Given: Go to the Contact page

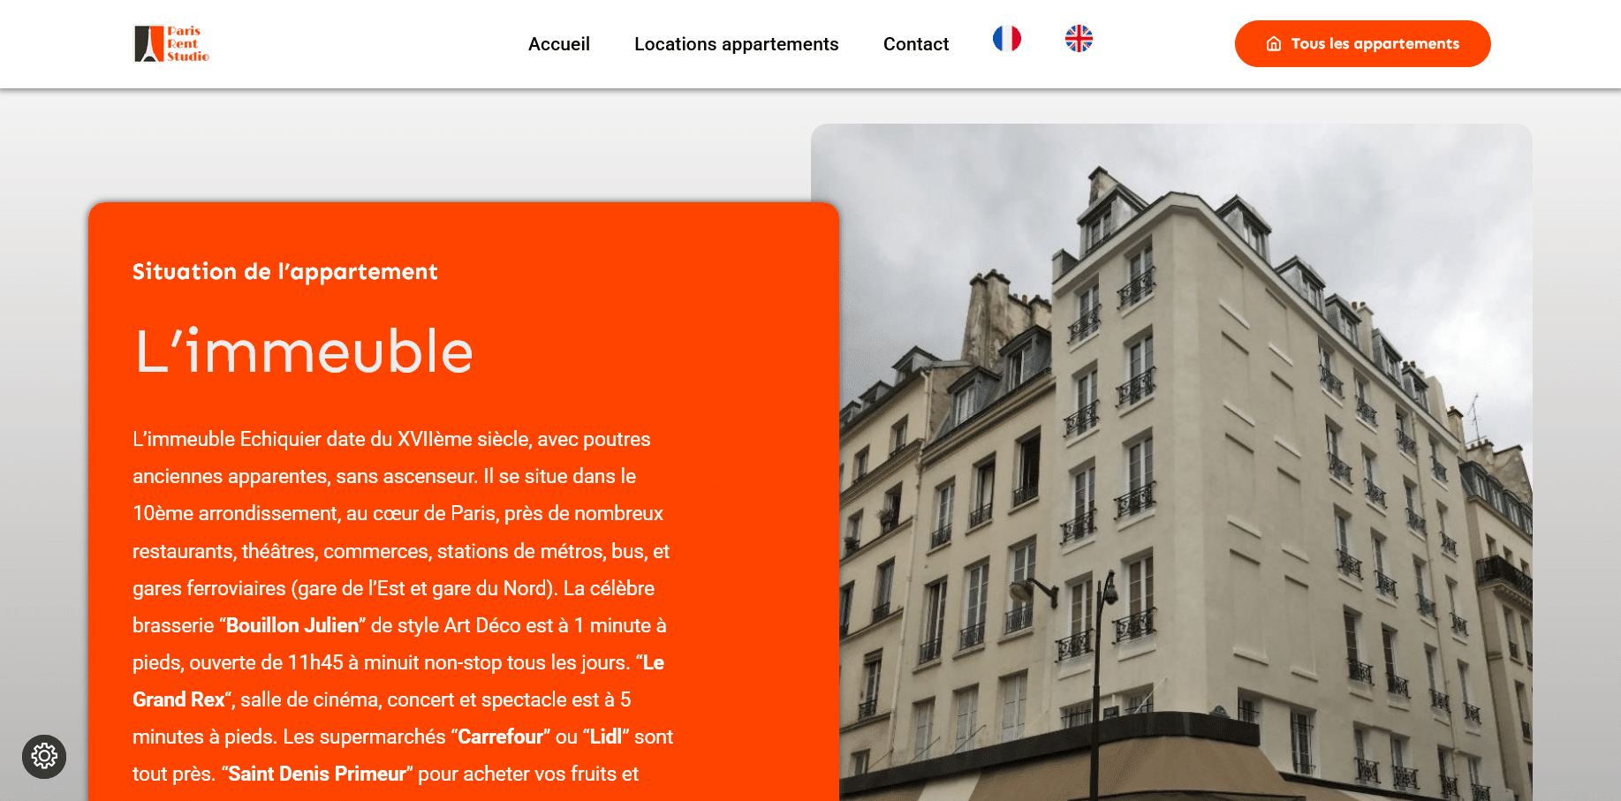Looking at the screenshot, I should pos(916,44).
